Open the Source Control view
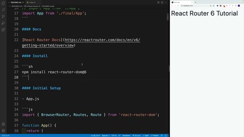This screenshot has width=244, height=137. [x=3, y=16]
